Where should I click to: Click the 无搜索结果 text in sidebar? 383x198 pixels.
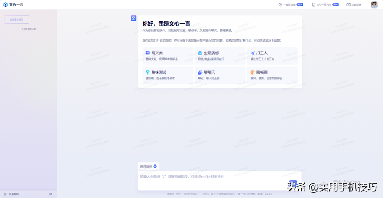tap(29, 29)
